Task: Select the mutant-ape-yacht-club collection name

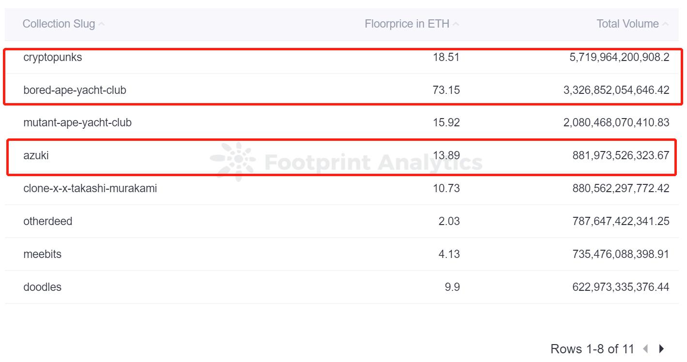Action: pos(77,123)
